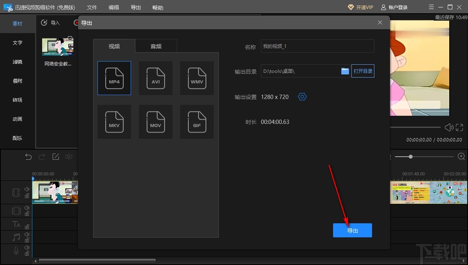Viewport: 468px width, 265px height.
Task: Lock the voiceover microphone track
Action: pos(27,254)
